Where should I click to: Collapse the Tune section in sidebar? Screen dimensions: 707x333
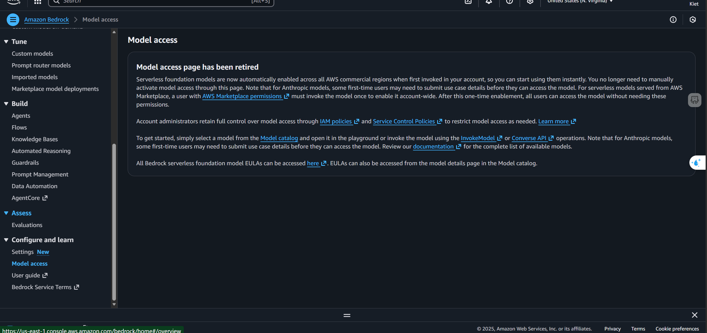coord(6,41)
